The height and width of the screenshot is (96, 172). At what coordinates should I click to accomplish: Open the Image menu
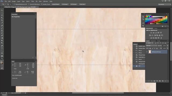[14, 1]
